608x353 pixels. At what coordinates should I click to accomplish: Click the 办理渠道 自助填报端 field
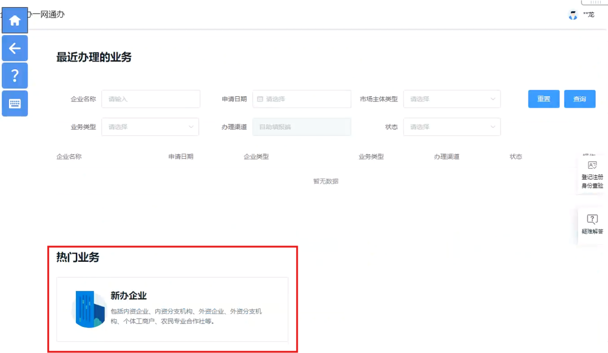click(302, 127)
